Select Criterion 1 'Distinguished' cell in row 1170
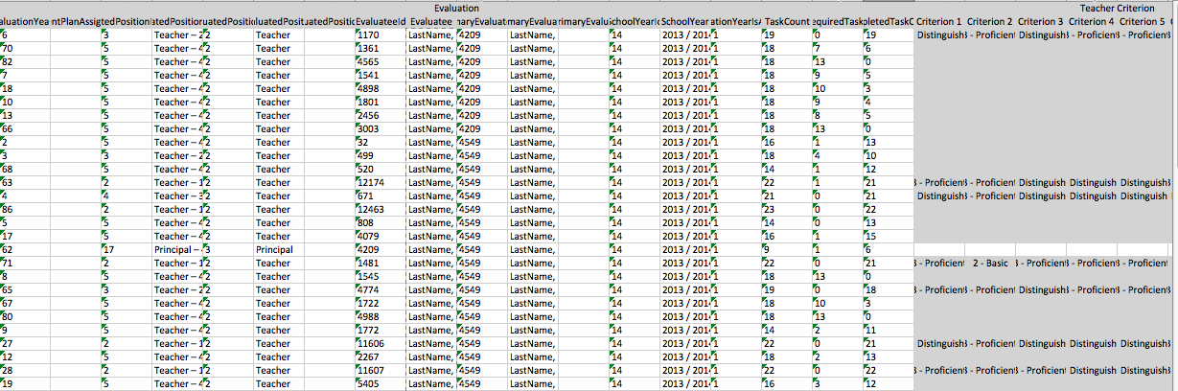The height and width of the screenshot is (391, 1178). (939, 34)
